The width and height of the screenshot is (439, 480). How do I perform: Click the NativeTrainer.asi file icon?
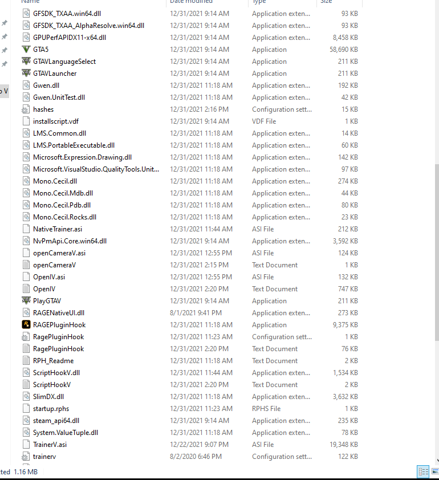coord(26,229)
